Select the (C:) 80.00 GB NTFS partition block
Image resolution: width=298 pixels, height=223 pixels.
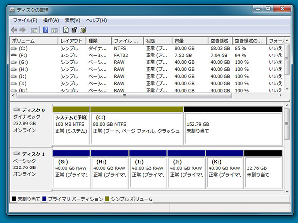(137, 125)
